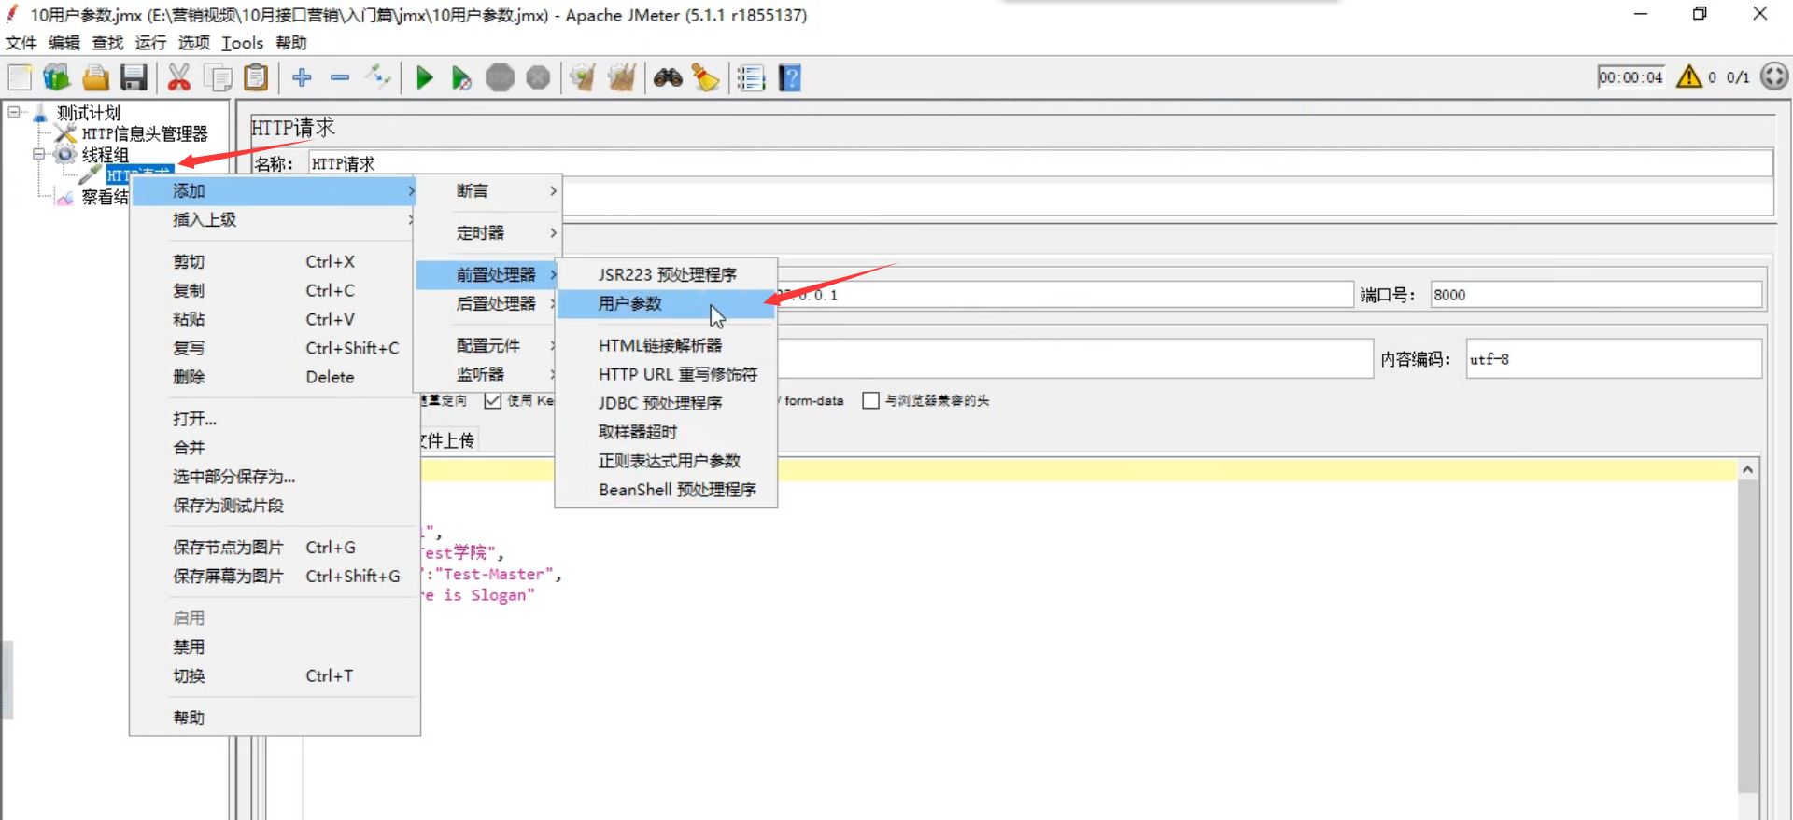Open the Templates icon in toolbar
Screen dimensions: 1793x820
coord(57,77)
